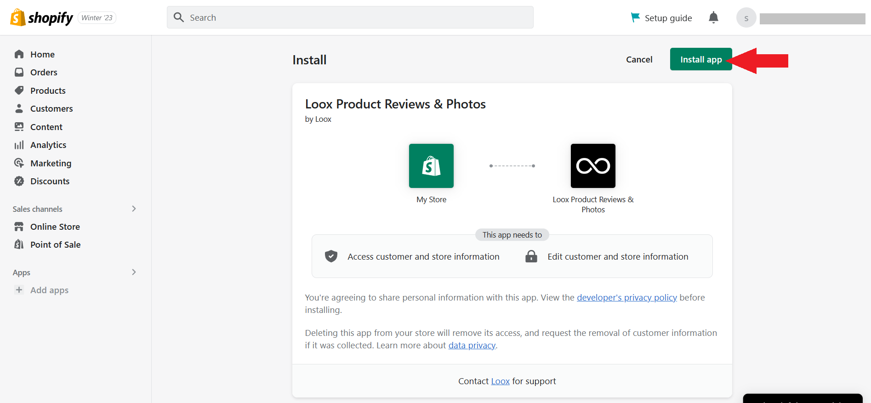Viewport: 871px width, 403px height.
Task: Click the Discounts percent icon
Action: [19, 181]
